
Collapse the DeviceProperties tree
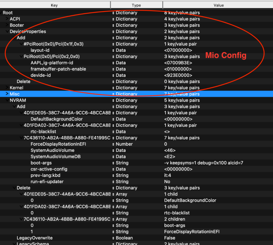[x=8, y=31]
